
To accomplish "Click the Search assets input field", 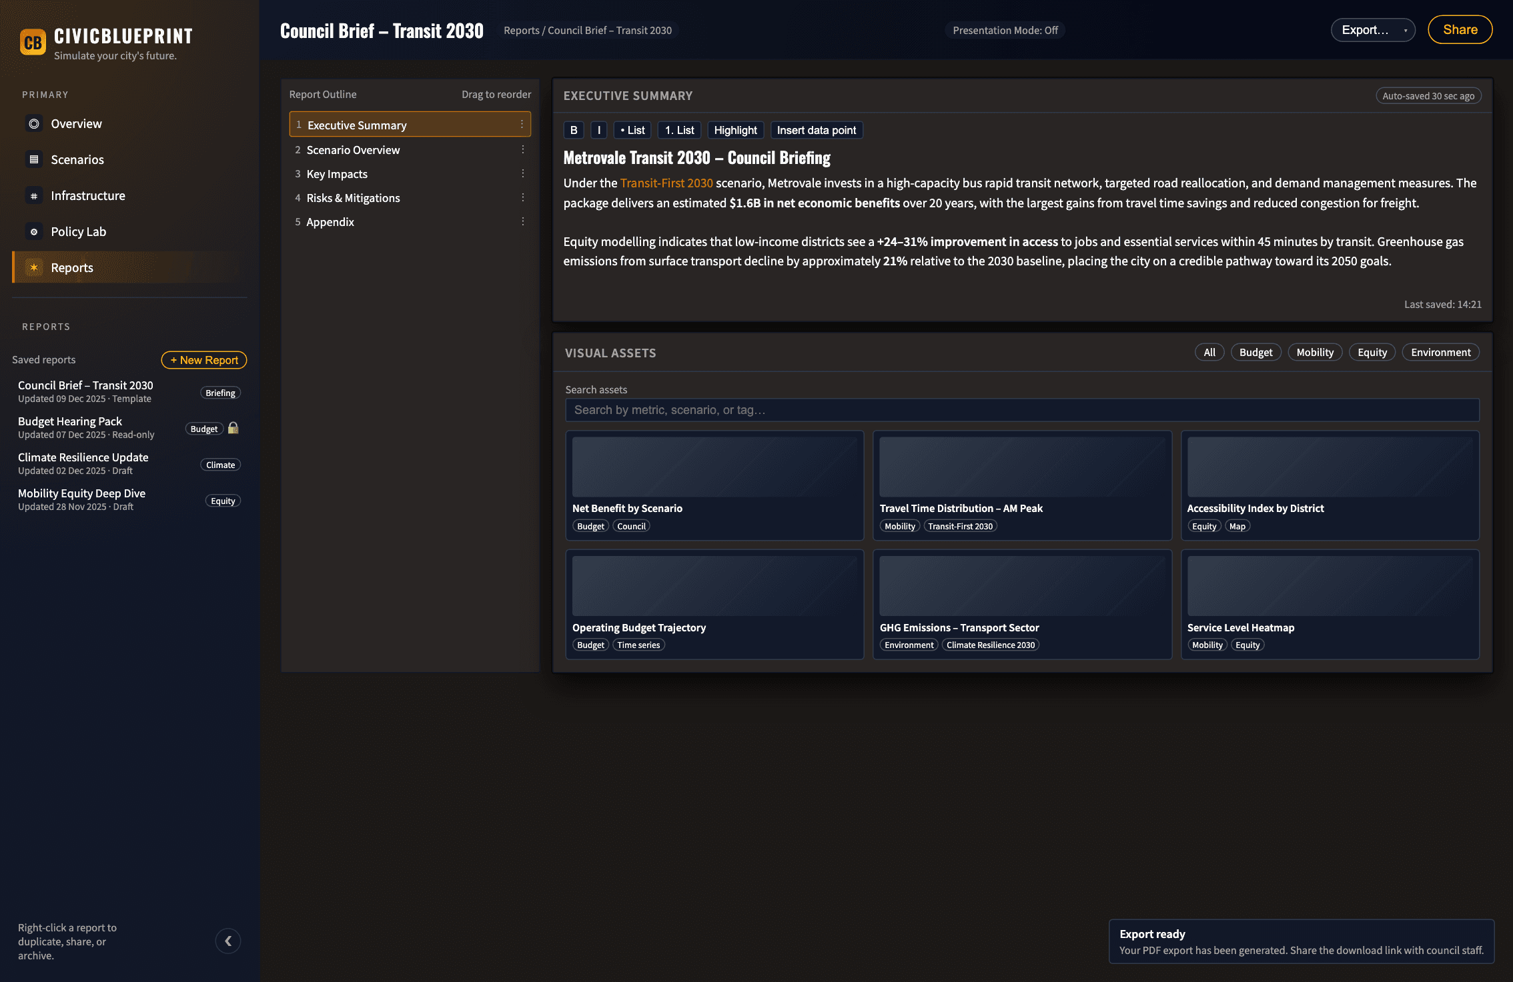I will click(x=1021, y=410).
